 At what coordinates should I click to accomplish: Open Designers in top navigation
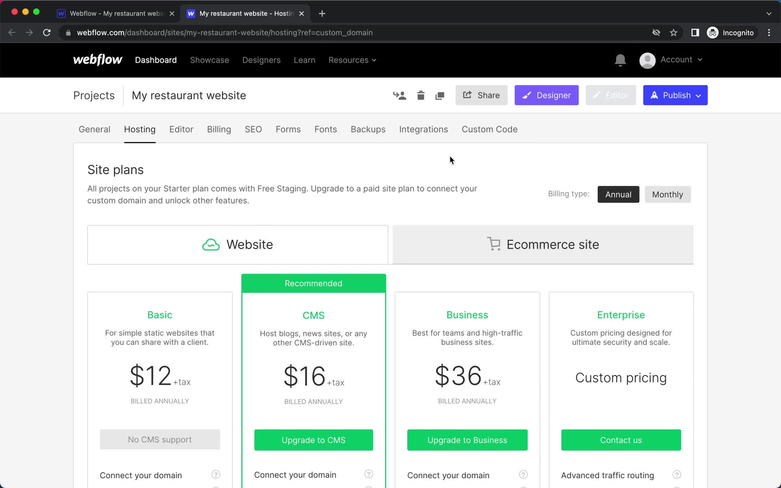pyautogui.click(x=261, y=60)
